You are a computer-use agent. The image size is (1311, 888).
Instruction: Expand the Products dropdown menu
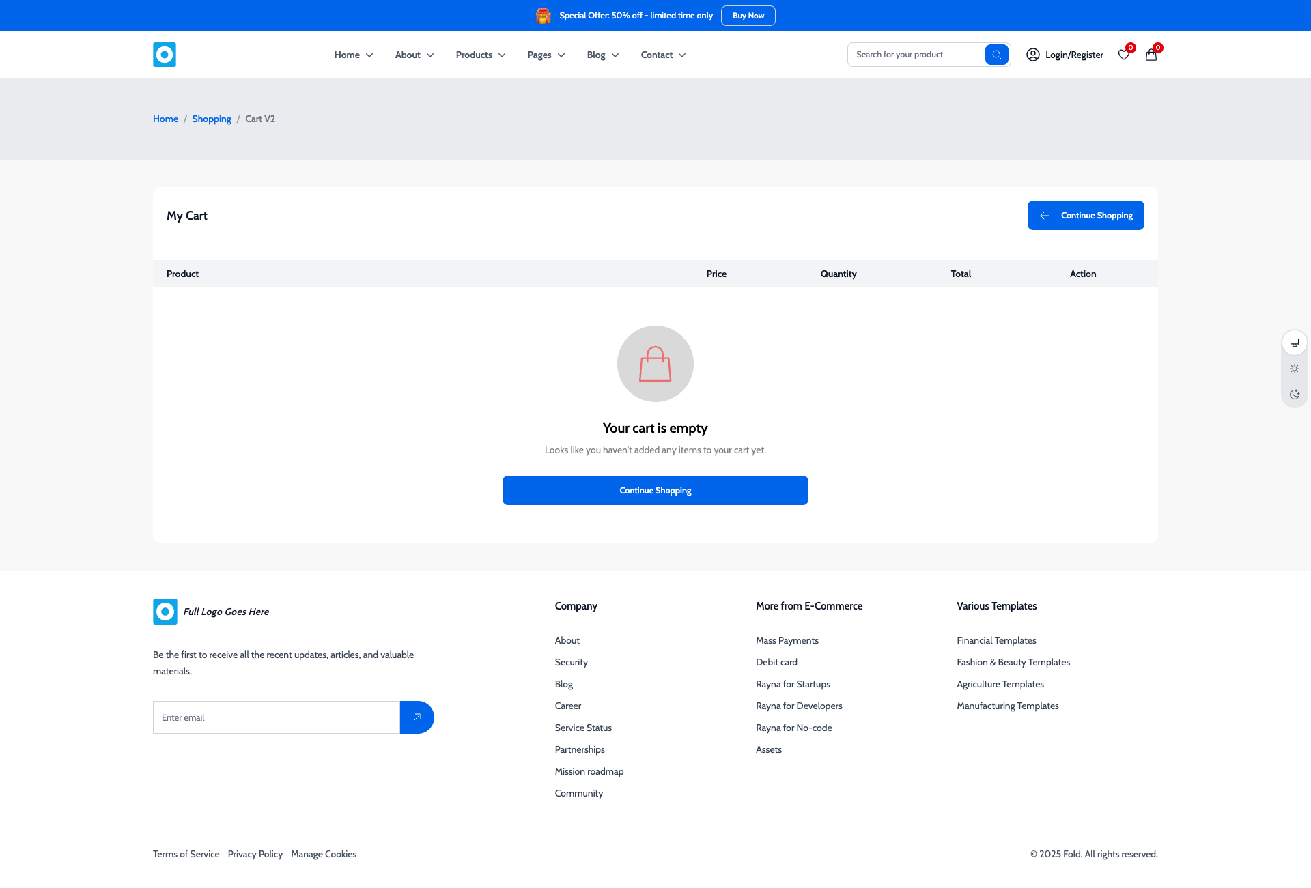coord(481,55)
